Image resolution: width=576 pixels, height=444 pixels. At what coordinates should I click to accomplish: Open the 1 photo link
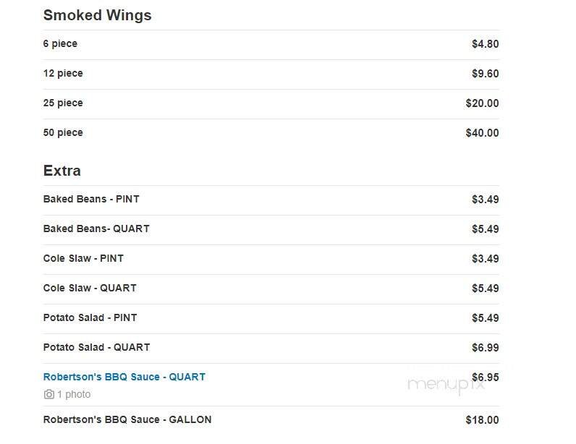click(x=73, y=395)
